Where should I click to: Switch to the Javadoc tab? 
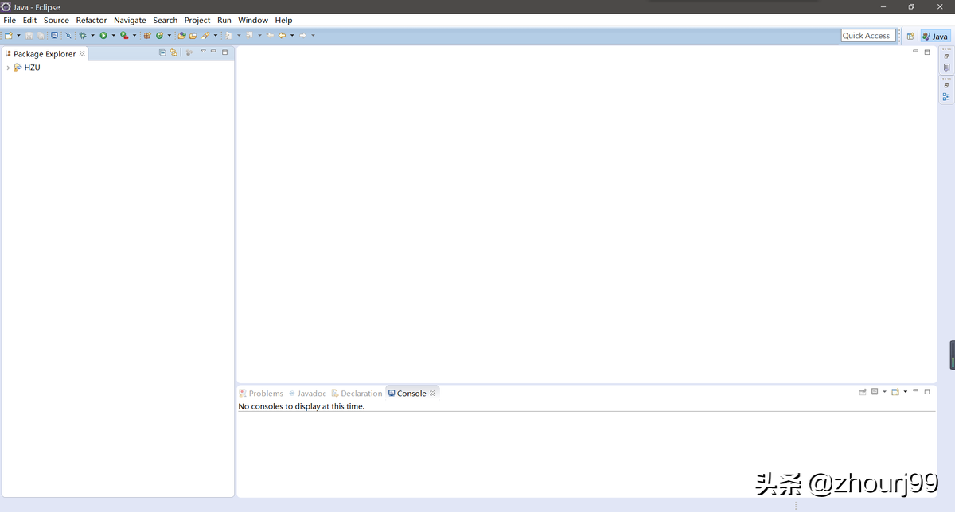pos(307,394)
